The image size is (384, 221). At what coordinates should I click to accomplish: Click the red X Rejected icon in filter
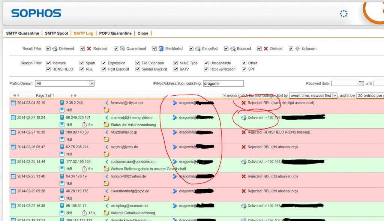pyautogui.click(x=89, y=48)
